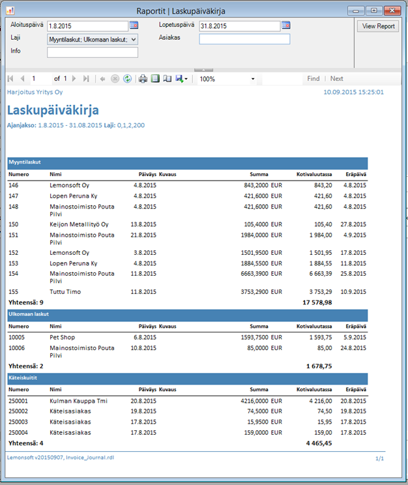Click invoice 151 date 21.8.2015
408x485 pixels.
pyautogui.click(x=143, y=235)
